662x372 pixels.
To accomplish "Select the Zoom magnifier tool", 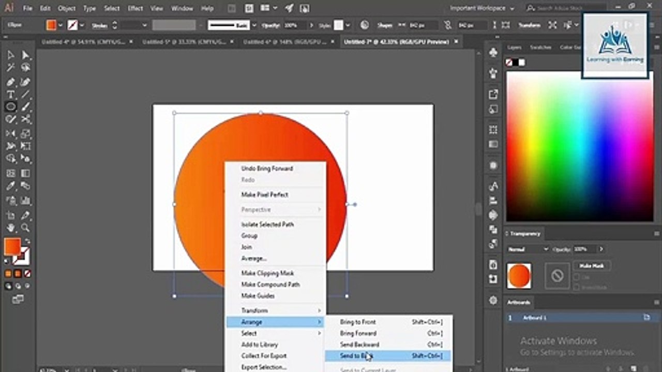I will point(25,228).
